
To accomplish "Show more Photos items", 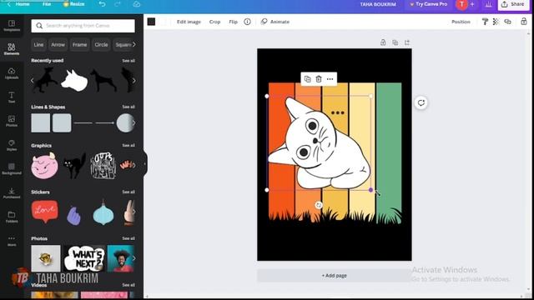I will pyautogui.click(x=133, y=258).
